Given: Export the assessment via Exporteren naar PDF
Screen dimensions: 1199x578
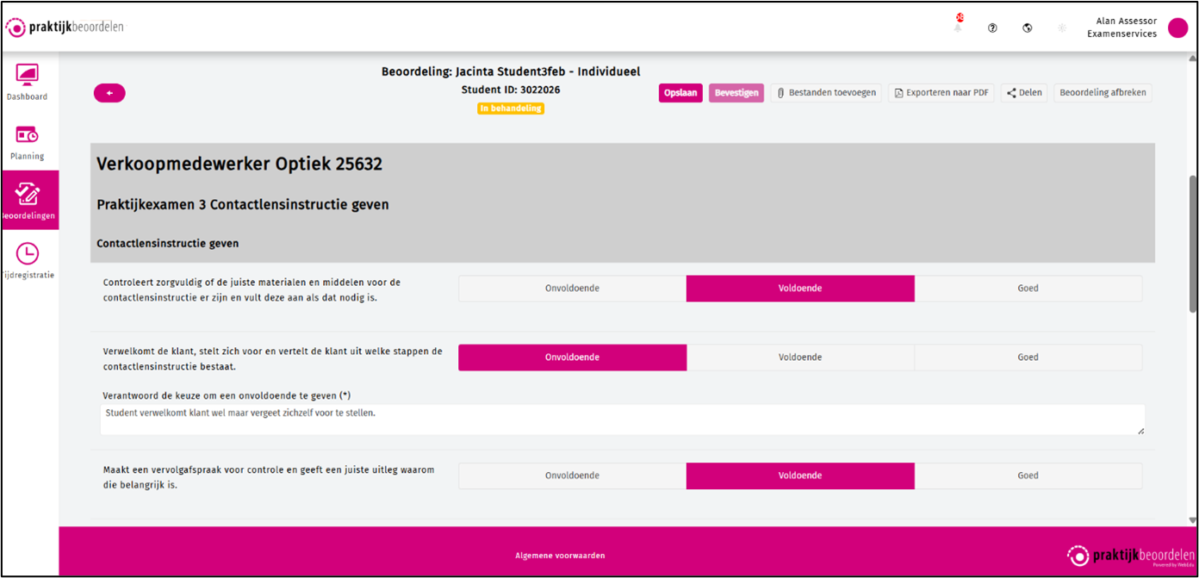Looking at the screenshot, I should (x=941, y=92).
